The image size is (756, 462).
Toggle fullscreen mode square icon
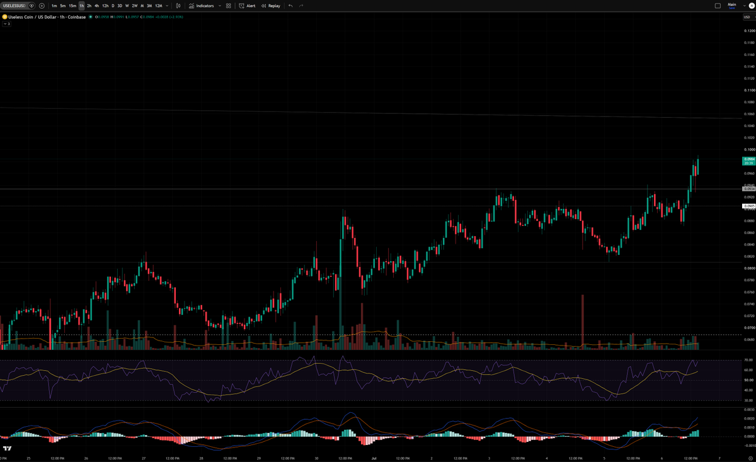click(x=718, y=6)
